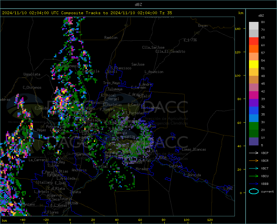Click the L_Vegas map label
277x224 pixels.
[x=39, y=130]
